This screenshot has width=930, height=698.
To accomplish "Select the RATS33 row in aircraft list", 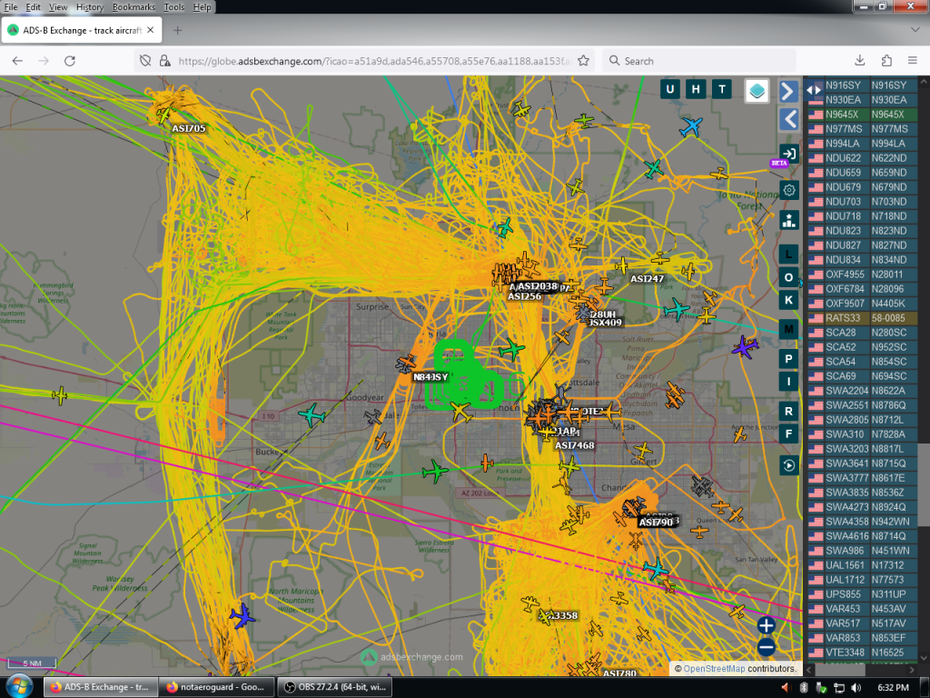I will [863, 318].
